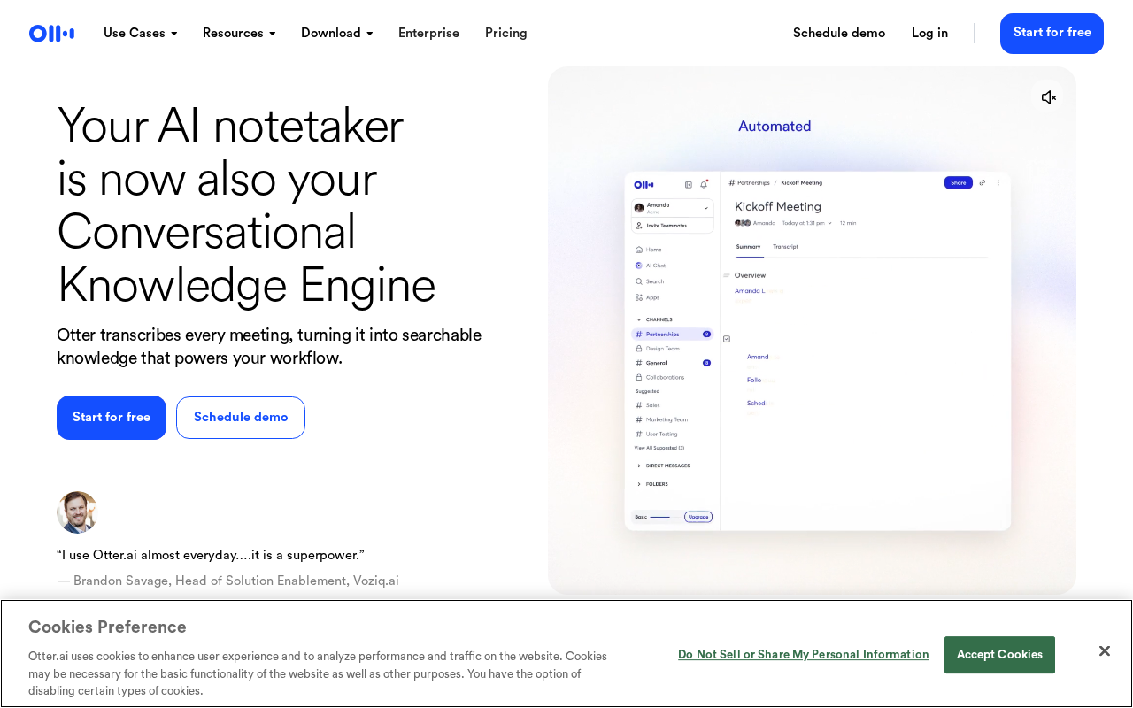Click the Otter logo inside the demo preview
This screenshot has height=708, width=1133.
point(644,184)
